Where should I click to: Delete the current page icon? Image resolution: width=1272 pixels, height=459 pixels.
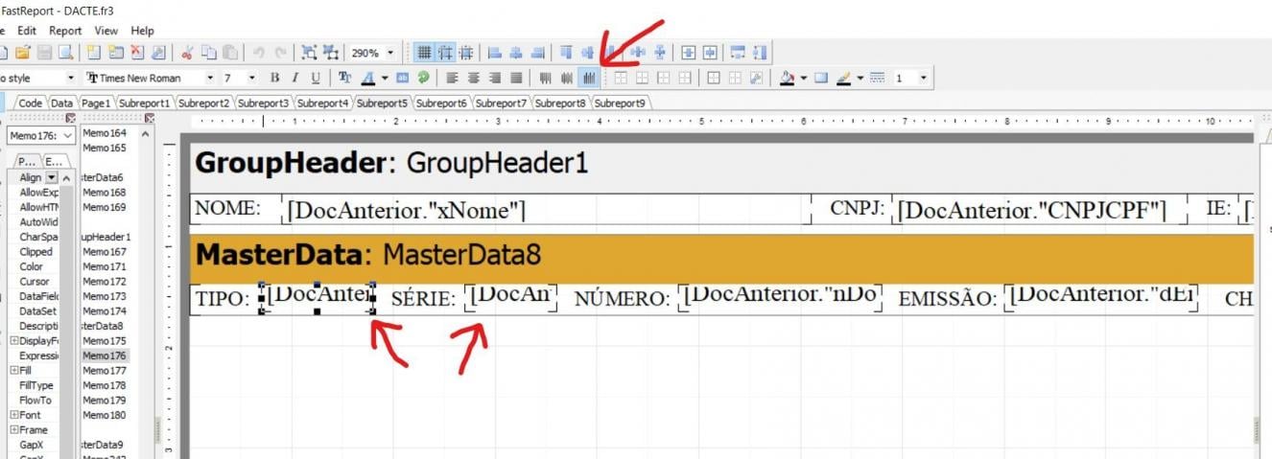coord(137,53)
